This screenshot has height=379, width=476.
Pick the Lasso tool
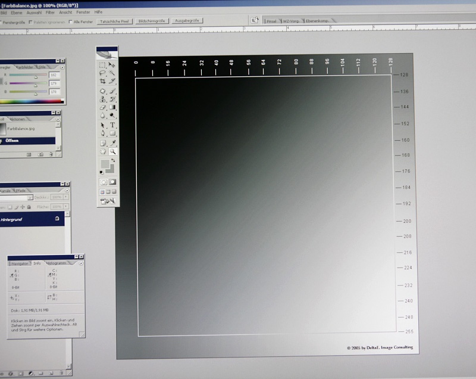pyautogui.click(x=103, y=73)
